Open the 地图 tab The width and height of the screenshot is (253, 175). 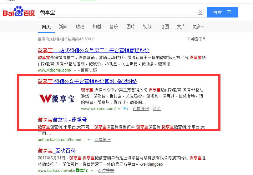tap(164, 27)
